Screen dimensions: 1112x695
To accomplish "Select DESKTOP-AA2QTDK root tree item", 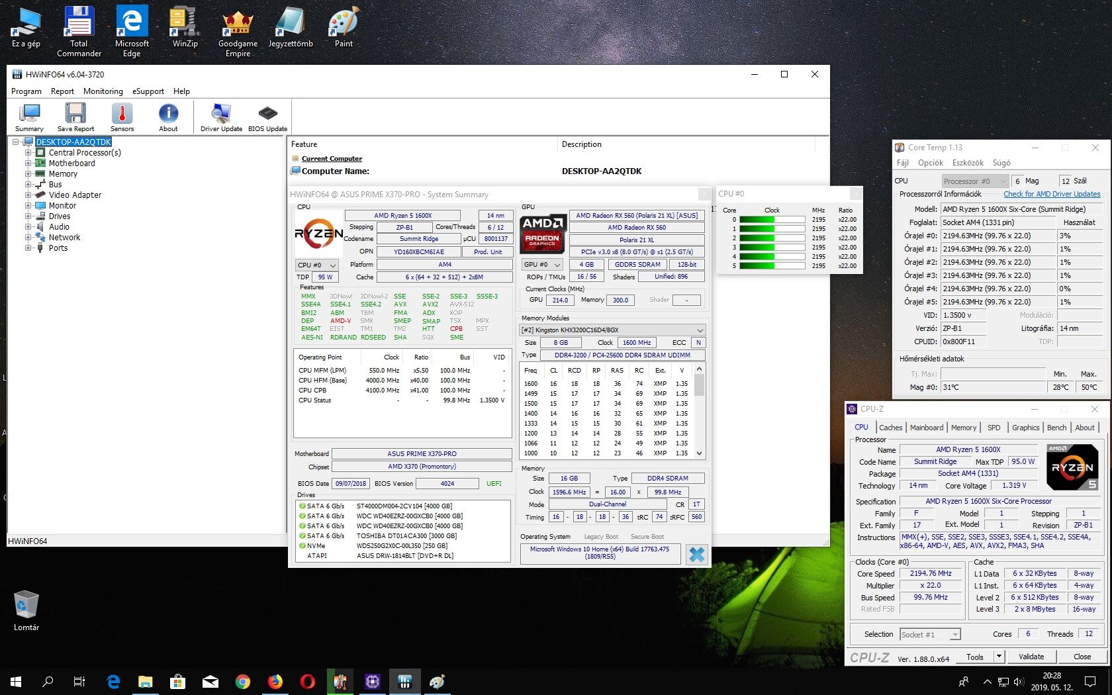I will tap(73, 142).
